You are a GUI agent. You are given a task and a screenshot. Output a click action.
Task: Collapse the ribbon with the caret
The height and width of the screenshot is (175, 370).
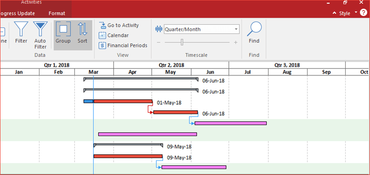(x=334, y=13)
